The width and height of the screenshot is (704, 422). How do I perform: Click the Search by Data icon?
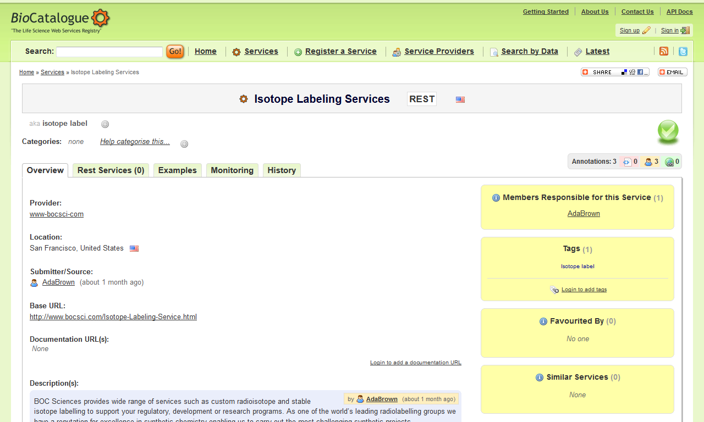pos(494,52)
